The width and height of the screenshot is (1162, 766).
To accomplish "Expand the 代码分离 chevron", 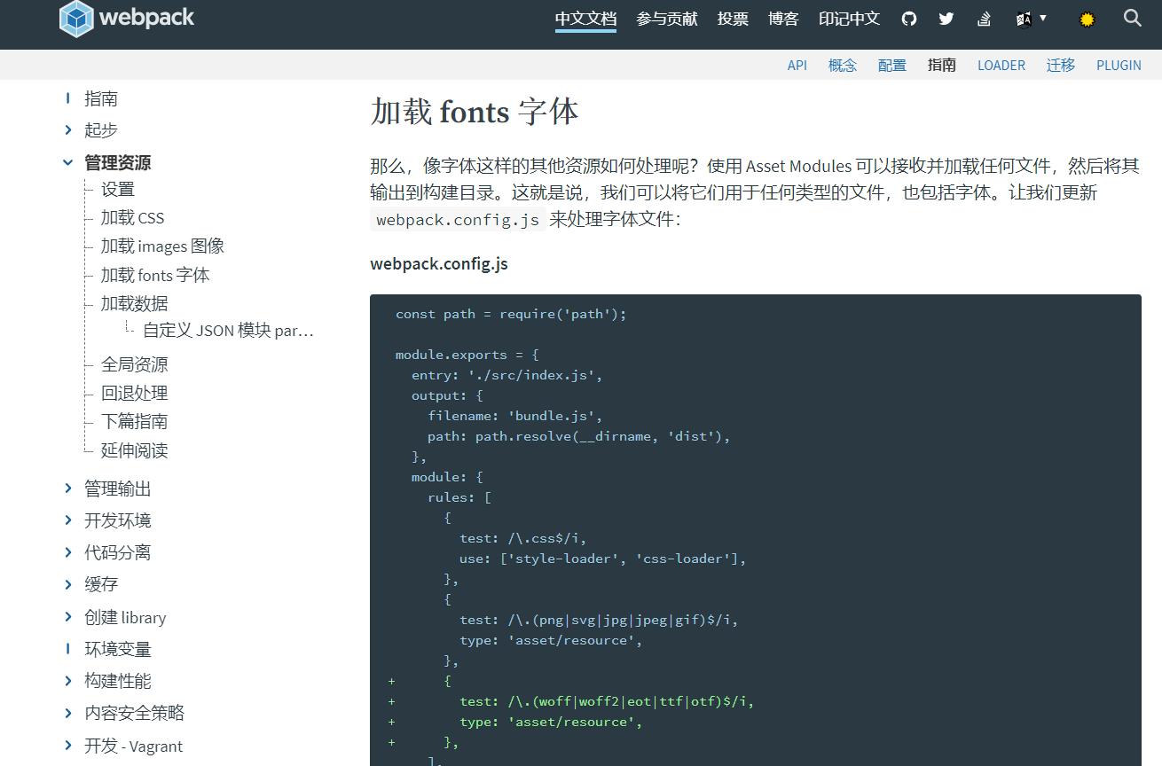I will (x=68, y=551).
